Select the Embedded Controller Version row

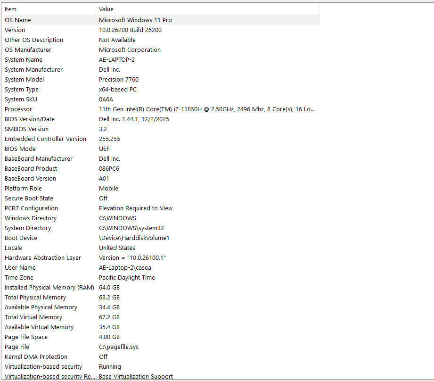[161, 139]
